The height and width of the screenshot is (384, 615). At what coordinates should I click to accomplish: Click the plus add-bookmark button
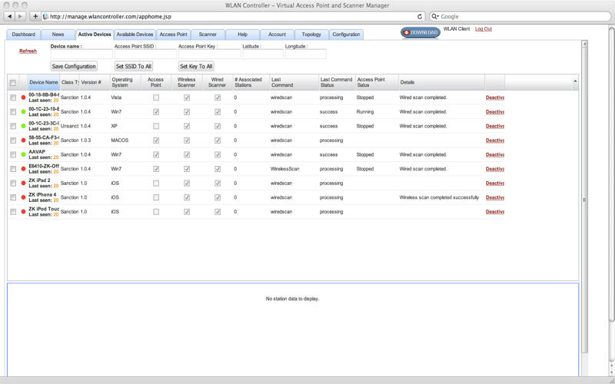click(x=35, y=16)
